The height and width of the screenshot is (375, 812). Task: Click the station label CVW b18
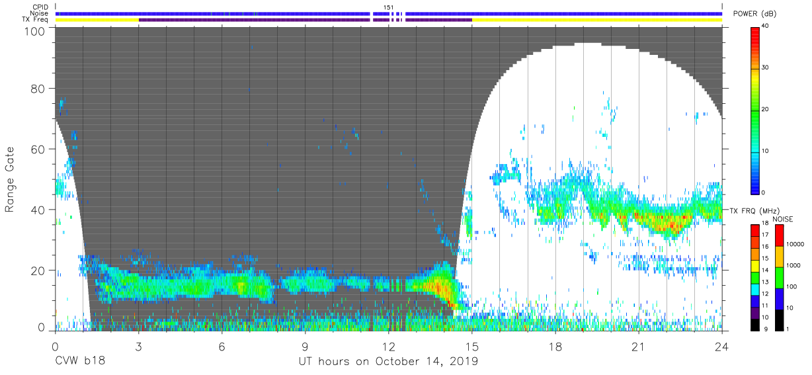pyautogui.click(x=80, y=362)
